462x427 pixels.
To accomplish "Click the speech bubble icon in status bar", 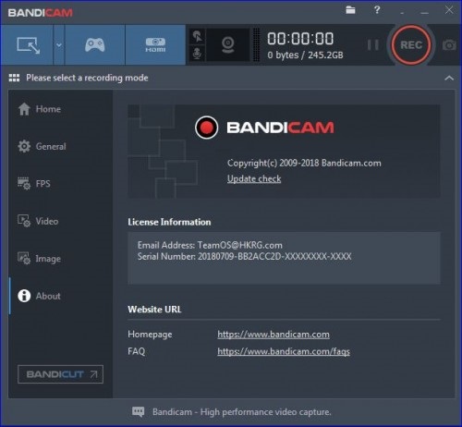I will coord(138,411).
